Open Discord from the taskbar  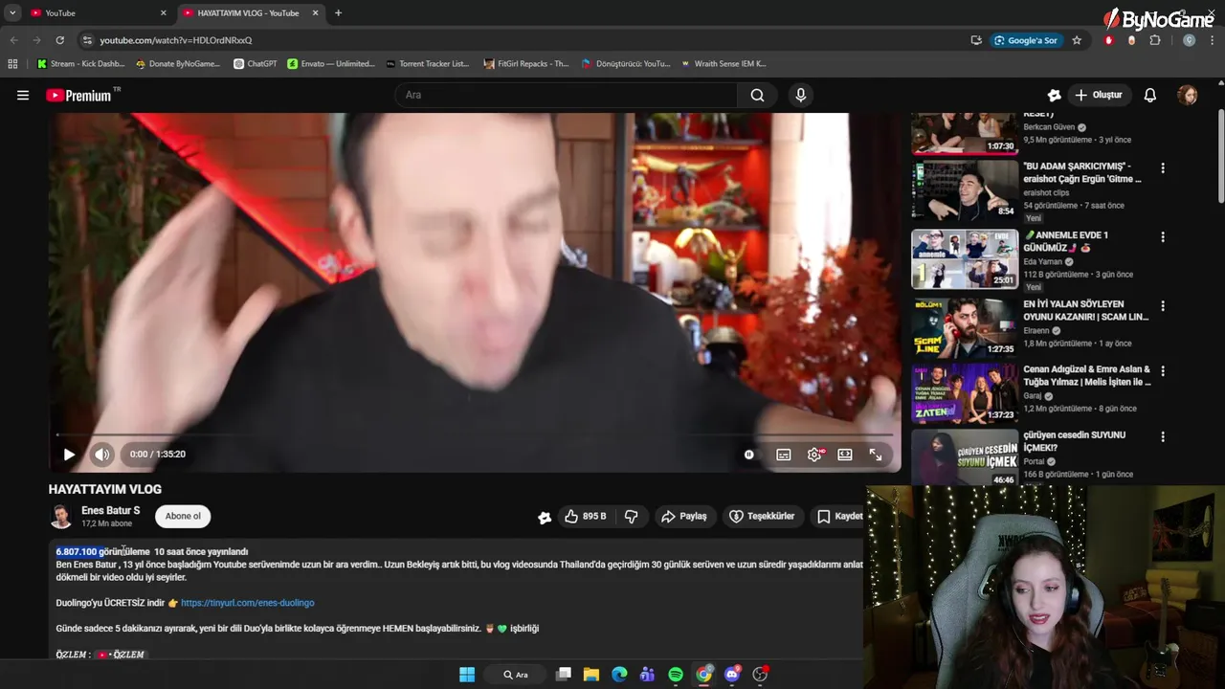[x=732, y=675]
